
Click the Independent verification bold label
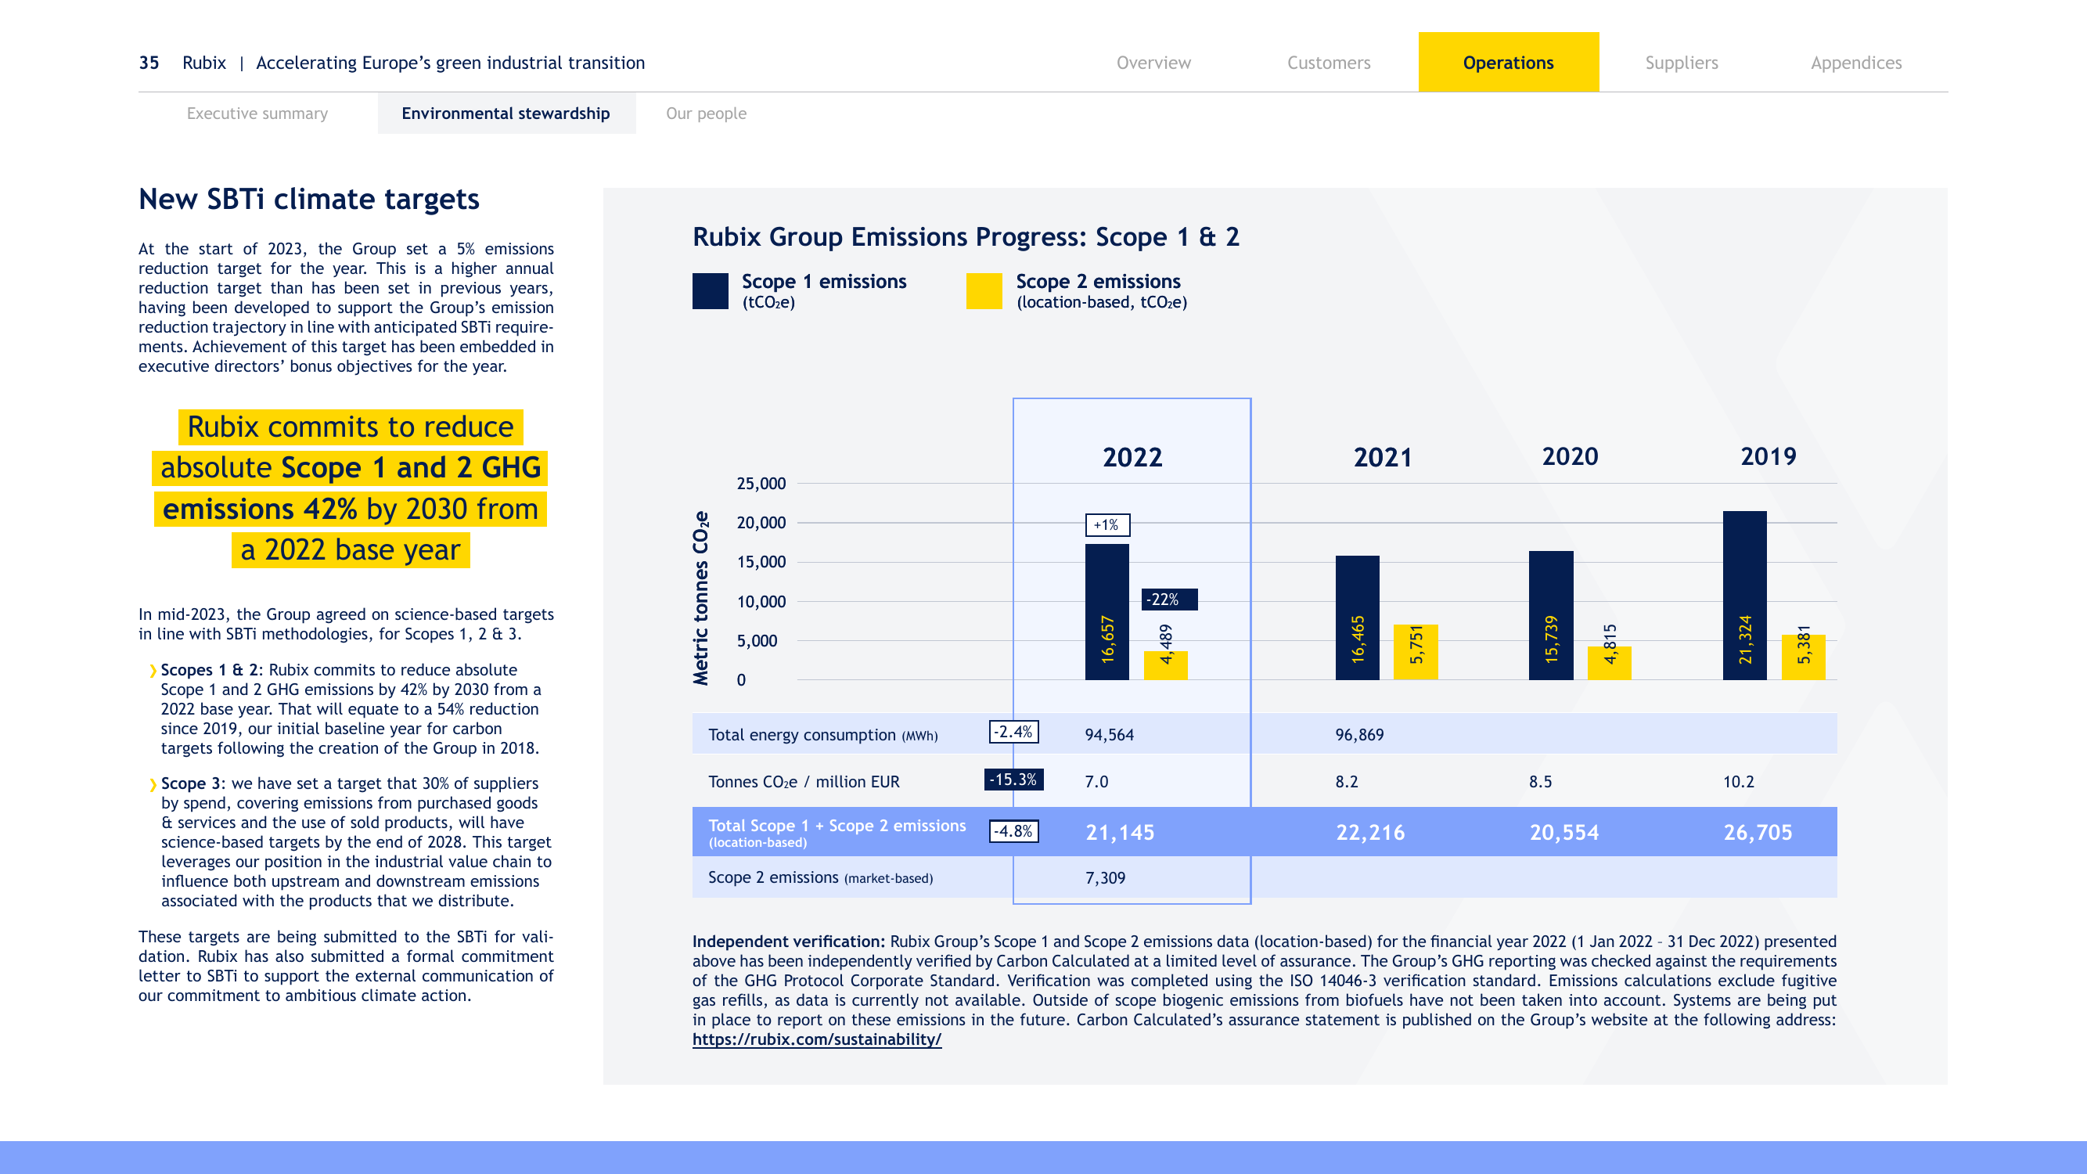tap(788, 942)
